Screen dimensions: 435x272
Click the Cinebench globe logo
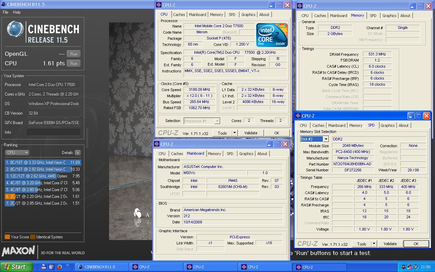tap(15, 30)
